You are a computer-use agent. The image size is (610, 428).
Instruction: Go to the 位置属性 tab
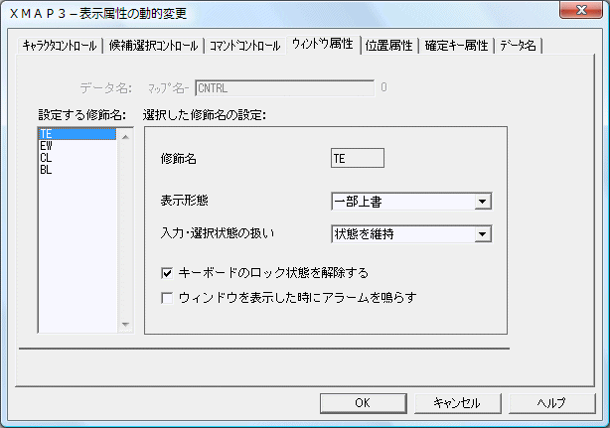[390, 46]
